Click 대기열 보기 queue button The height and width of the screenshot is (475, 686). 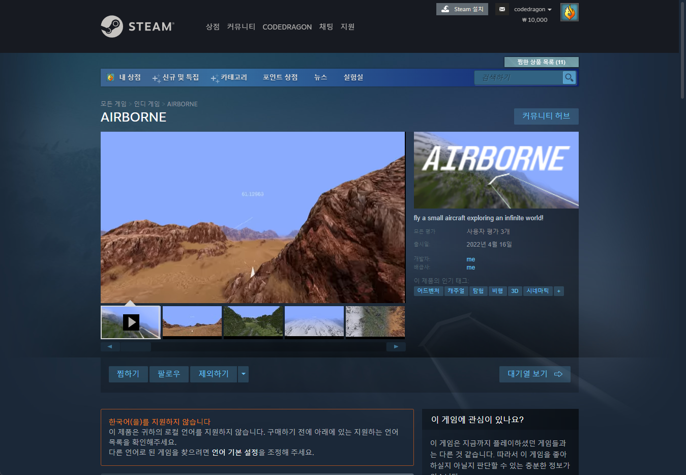535,374
